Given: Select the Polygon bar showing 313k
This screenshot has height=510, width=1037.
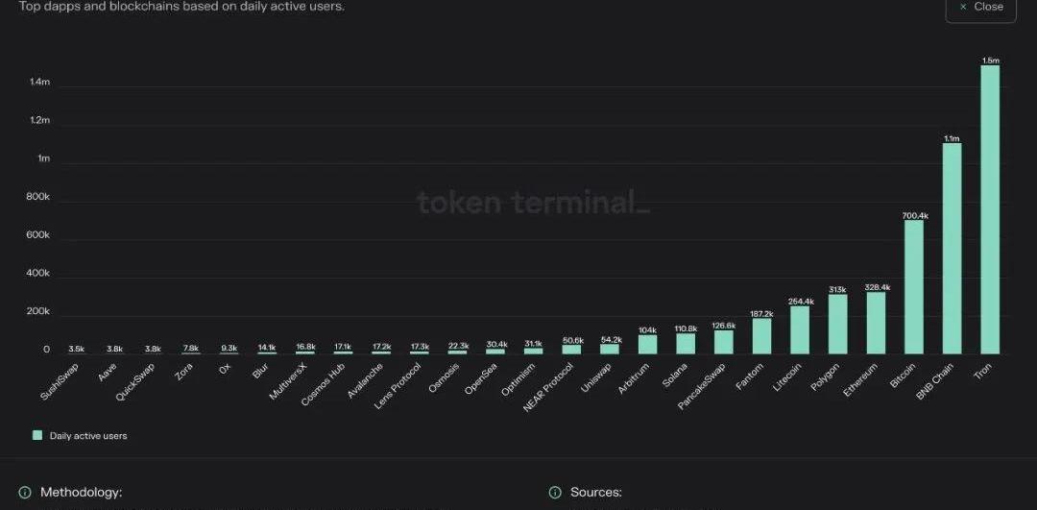Looking at the screenshot, I should coord(838,324).
